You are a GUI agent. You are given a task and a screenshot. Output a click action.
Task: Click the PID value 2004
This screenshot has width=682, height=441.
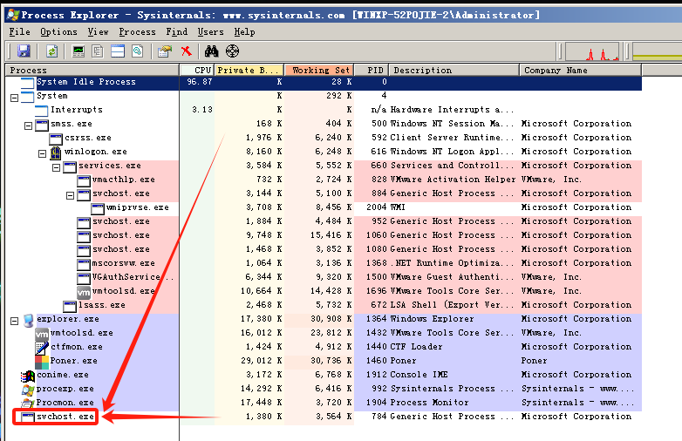pos(376,207)
